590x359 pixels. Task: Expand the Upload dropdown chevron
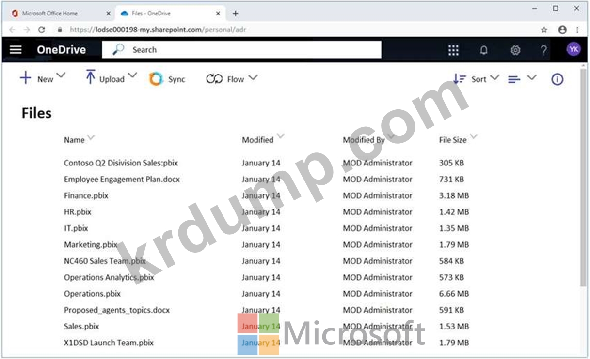tap(132, 75)
